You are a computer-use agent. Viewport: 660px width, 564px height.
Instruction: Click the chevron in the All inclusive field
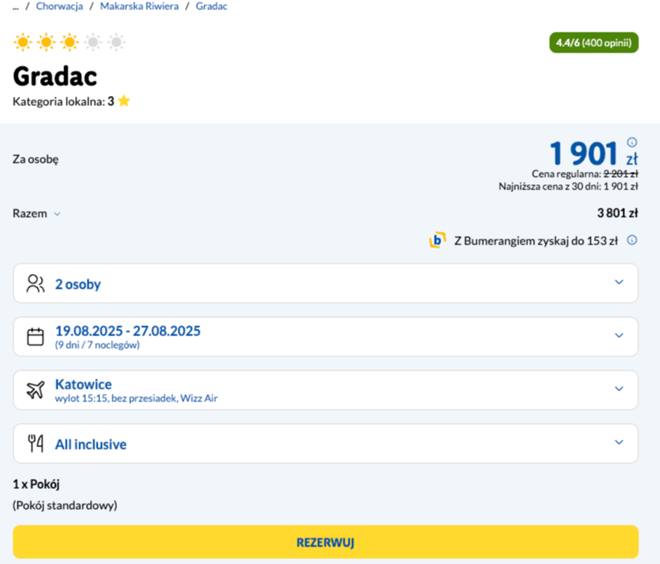[x=619, y=442]
